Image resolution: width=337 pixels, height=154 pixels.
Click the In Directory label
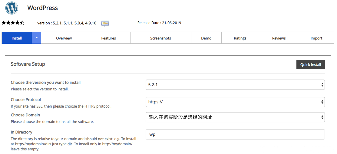(21, 132)
